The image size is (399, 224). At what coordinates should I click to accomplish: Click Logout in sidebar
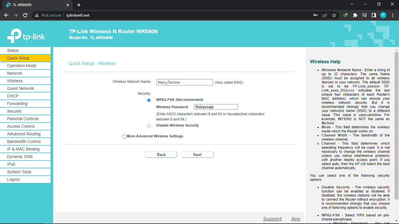coord(25,179)
